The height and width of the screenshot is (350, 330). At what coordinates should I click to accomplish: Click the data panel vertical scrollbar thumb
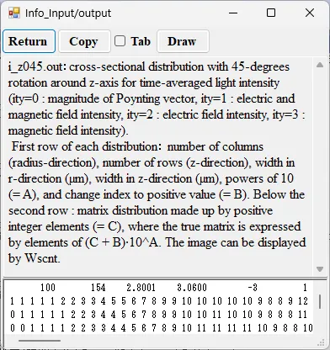point(320,302)
